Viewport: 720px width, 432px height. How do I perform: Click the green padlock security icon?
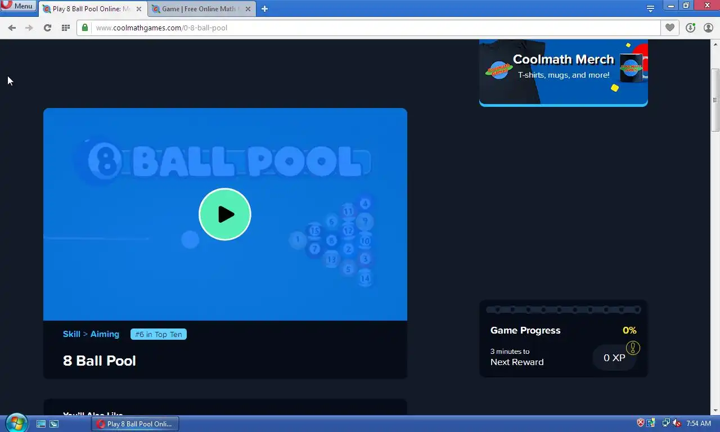(x=85, y=28)
